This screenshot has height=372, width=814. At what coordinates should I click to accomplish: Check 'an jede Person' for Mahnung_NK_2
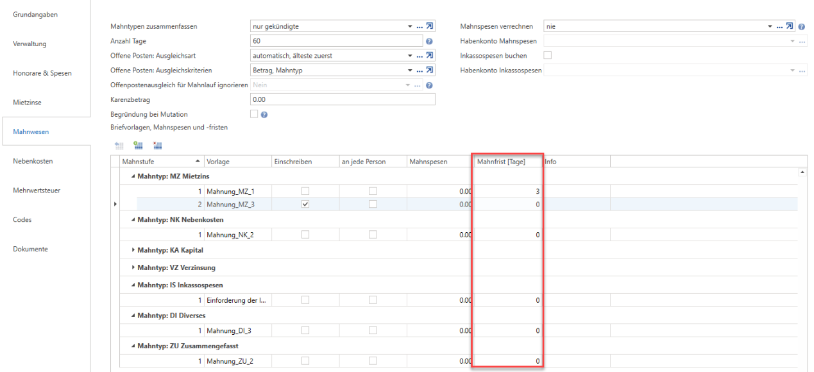click(373, 235)
